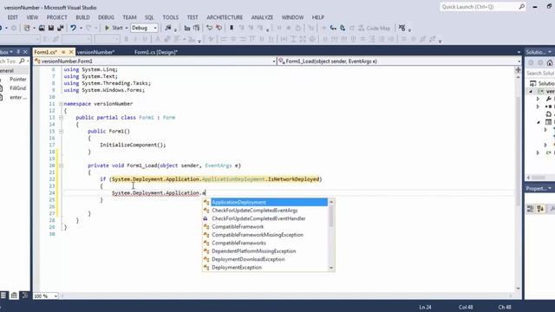Start debugging with the green play icon
Screen dimensions: 555x312
[x=107, y=28]
